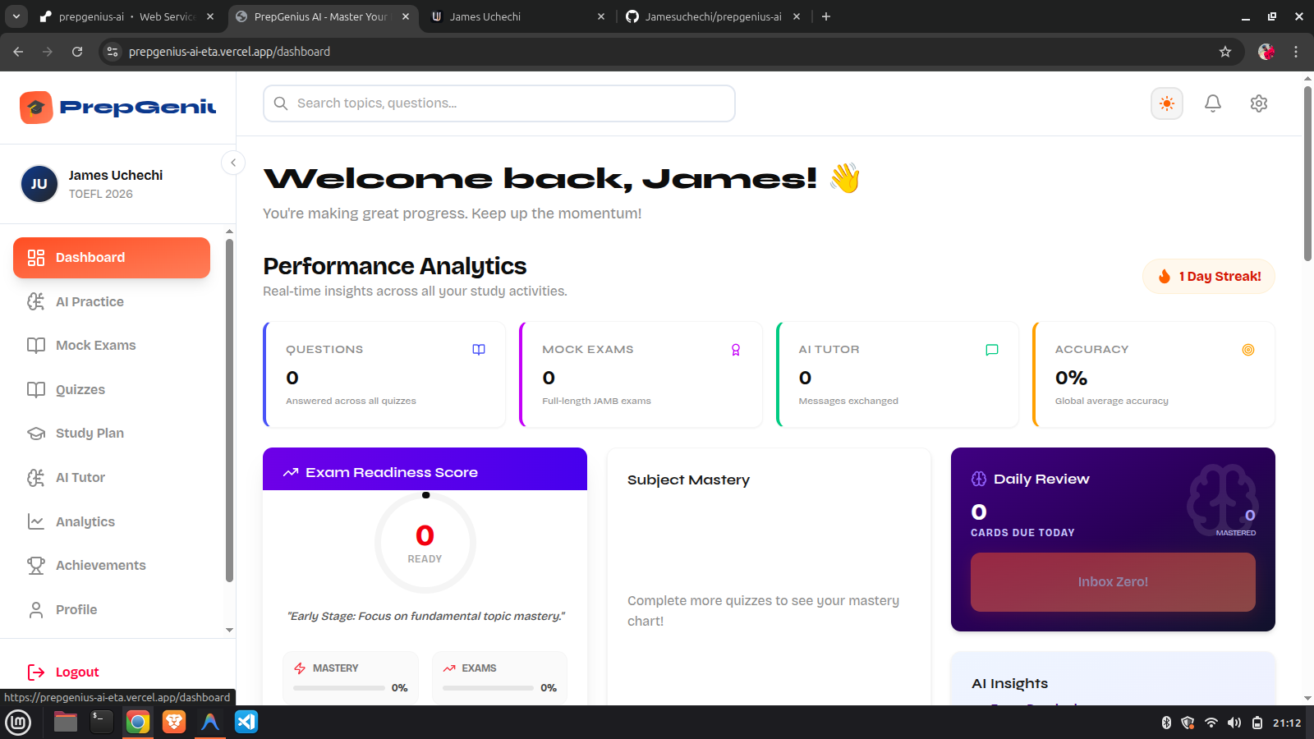Open AI Tutor page in sidebar
1314x739 pixels.
point(112,477)
